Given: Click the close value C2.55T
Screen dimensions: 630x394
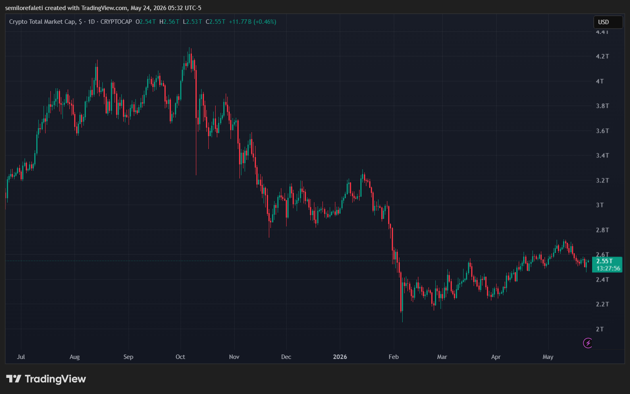Looking at the screenshot, I should coord(216,22).
